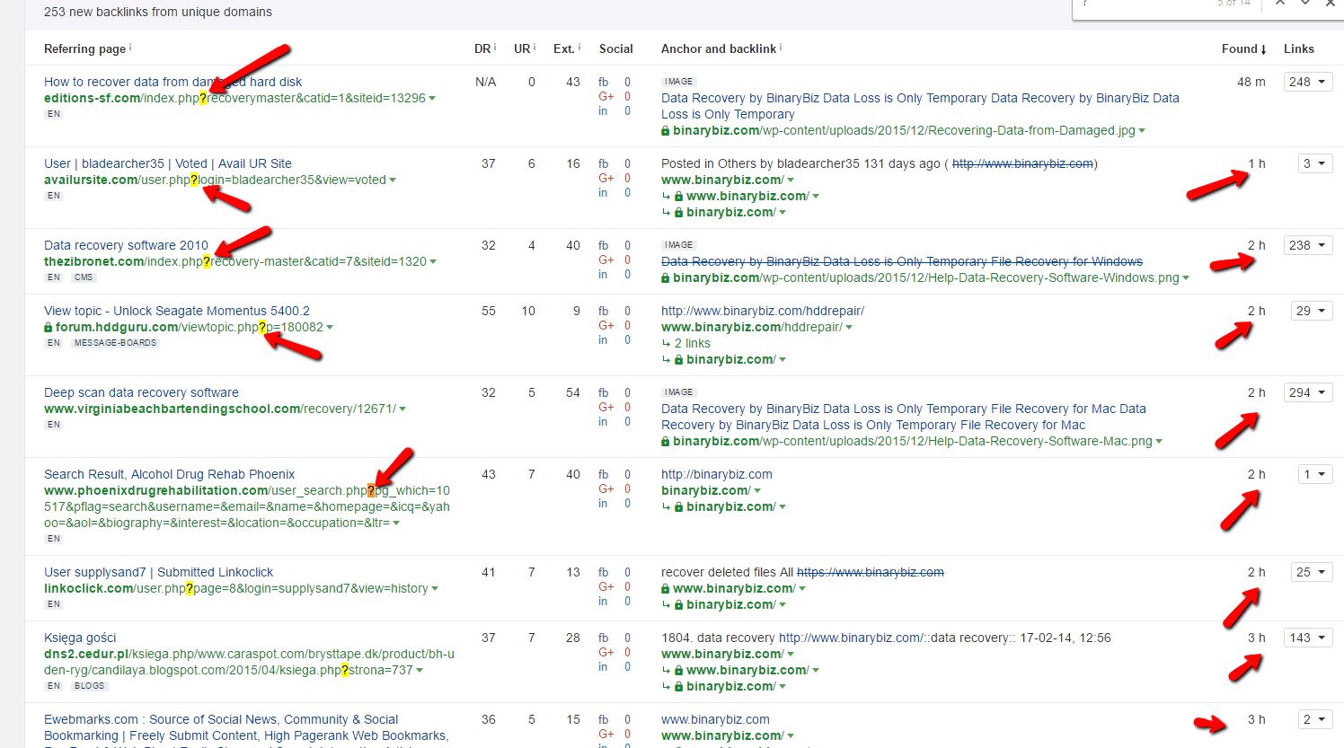This screenshot has height=748, width=1344.
Task: Click IMAGE badge in virginiabeachbartendingschool.com row
Action: [x=678, y=392]
